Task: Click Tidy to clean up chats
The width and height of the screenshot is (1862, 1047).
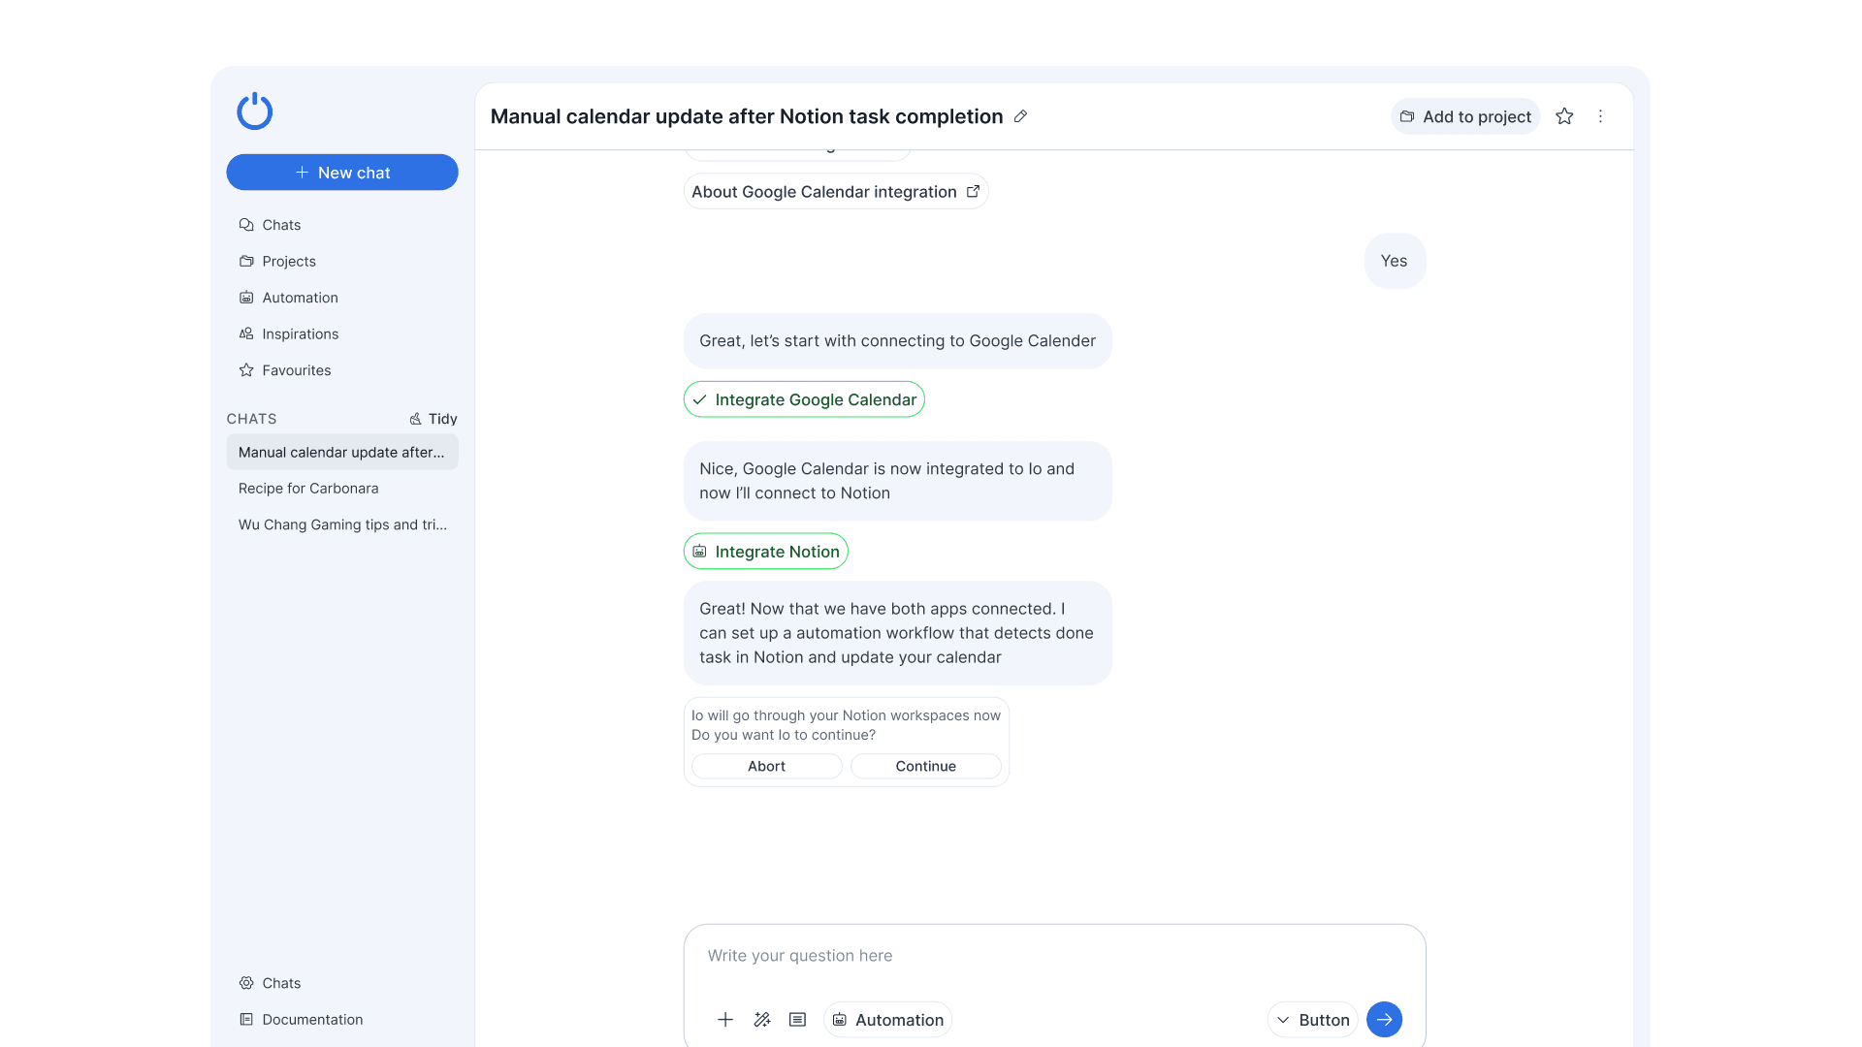Action: click(x=433, y=419)
